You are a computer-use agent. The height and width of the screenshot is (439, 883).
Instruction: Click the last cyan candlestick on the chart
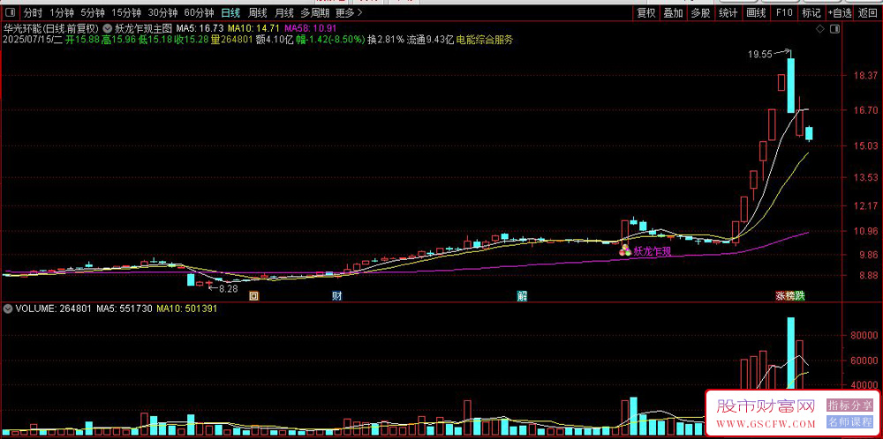pyautogui.click(x=809, y=134)
